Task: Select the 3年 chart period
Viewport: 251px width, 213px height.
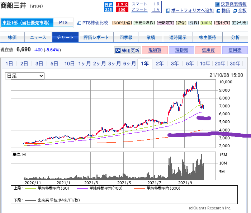Action: coord(175,64)
